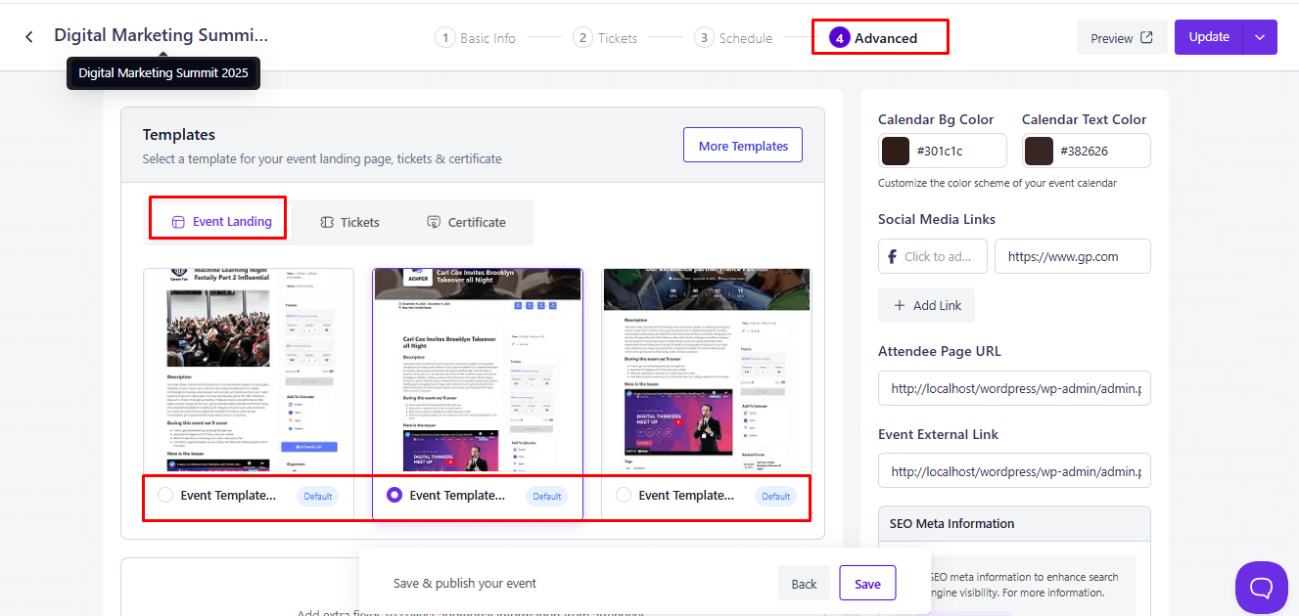Click the step 1 Basic Info circle
This screenshot has height=616, width=1299.
[445, 38]
